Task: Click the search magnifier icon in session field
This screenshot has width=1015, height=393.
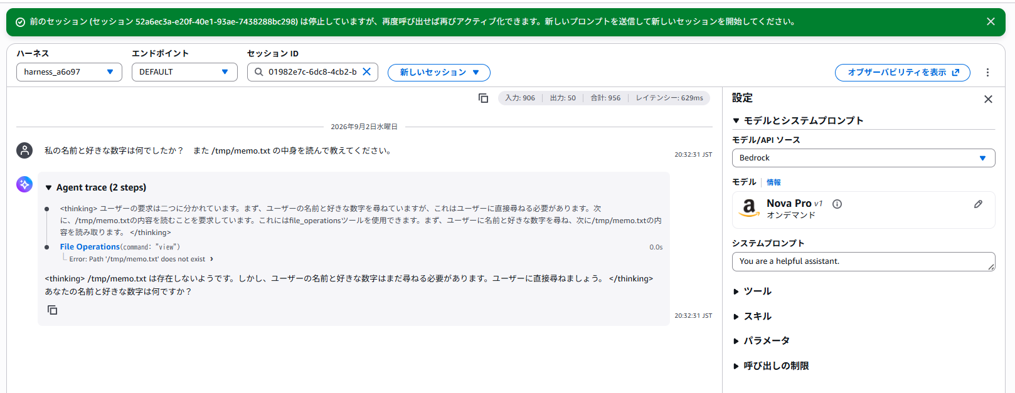Action: (258, 72)
